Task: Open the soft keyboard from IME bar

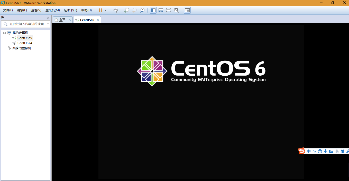Action: (x=331, y=151)
